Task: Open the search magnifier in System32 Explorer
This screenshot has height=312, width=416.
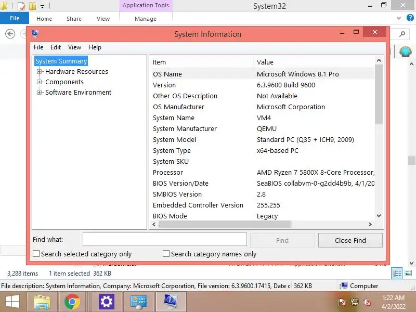Action: pyautogui.click(x=402, y=34)
